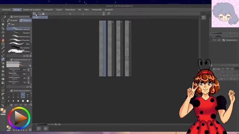
Task: Select the Text tool 'A'
Action: 3,98
